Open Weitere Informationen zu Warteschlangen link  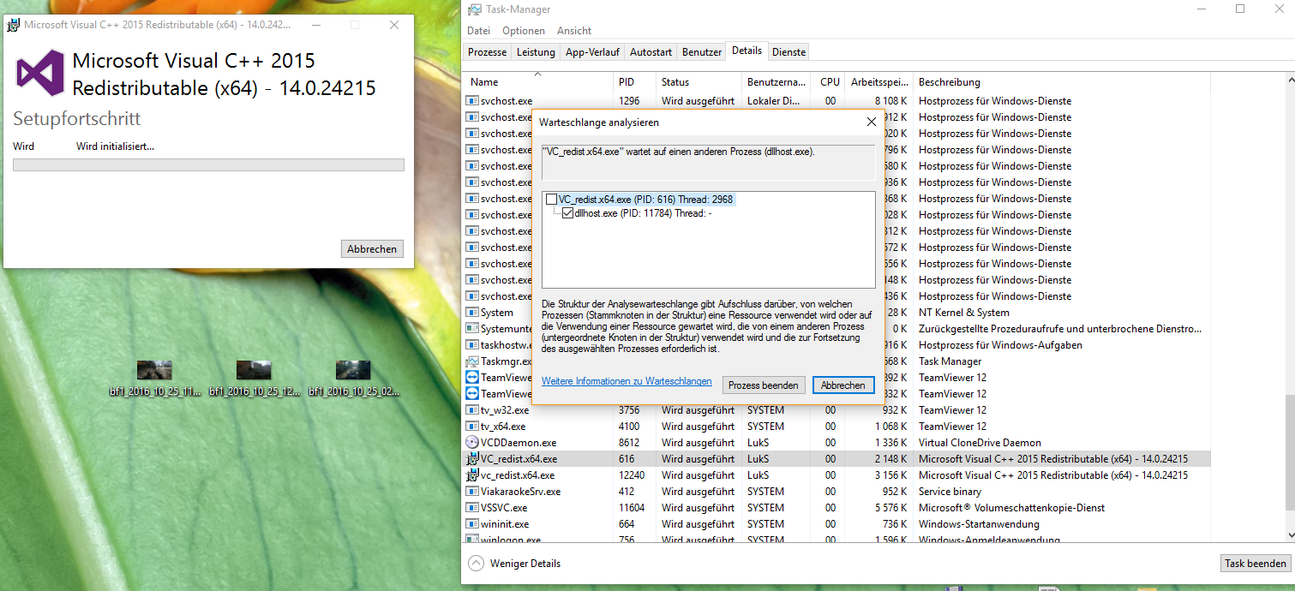pyautogui.click(x=627, y=381)
